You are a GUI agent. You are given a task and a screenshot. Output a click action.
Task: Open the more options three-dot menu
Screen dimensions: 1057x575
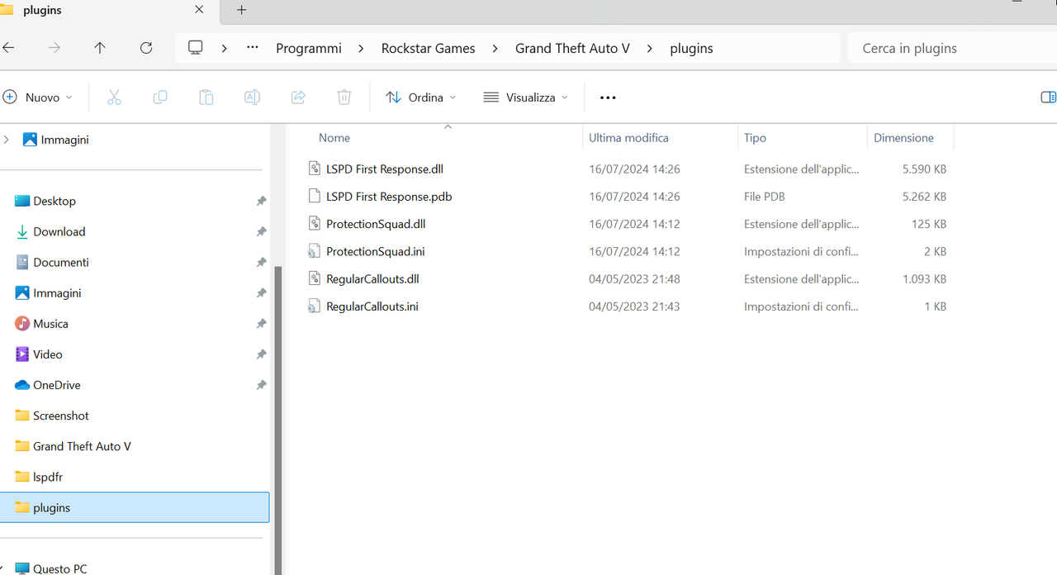coord(608,97)
